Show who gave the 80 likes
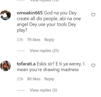This screenshot has height=97, width=101. click(34, 79)
